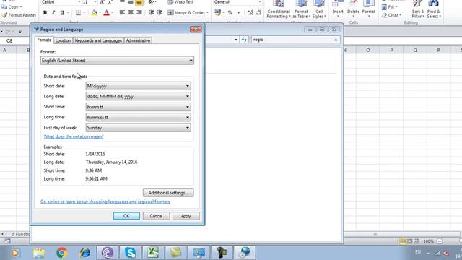
Task: Switch to Excel via its taskbar icon
Action: point(153,253)
